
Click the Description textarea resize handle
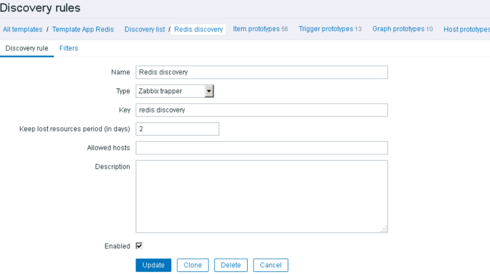[x=384, y=229]
